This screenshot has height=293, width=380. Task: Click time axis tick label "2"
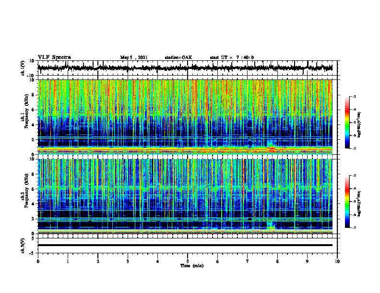98,261
